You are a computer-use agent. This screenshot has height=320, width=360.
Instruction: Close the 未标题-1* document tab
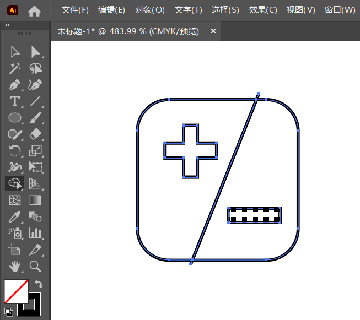pos(213,31)
